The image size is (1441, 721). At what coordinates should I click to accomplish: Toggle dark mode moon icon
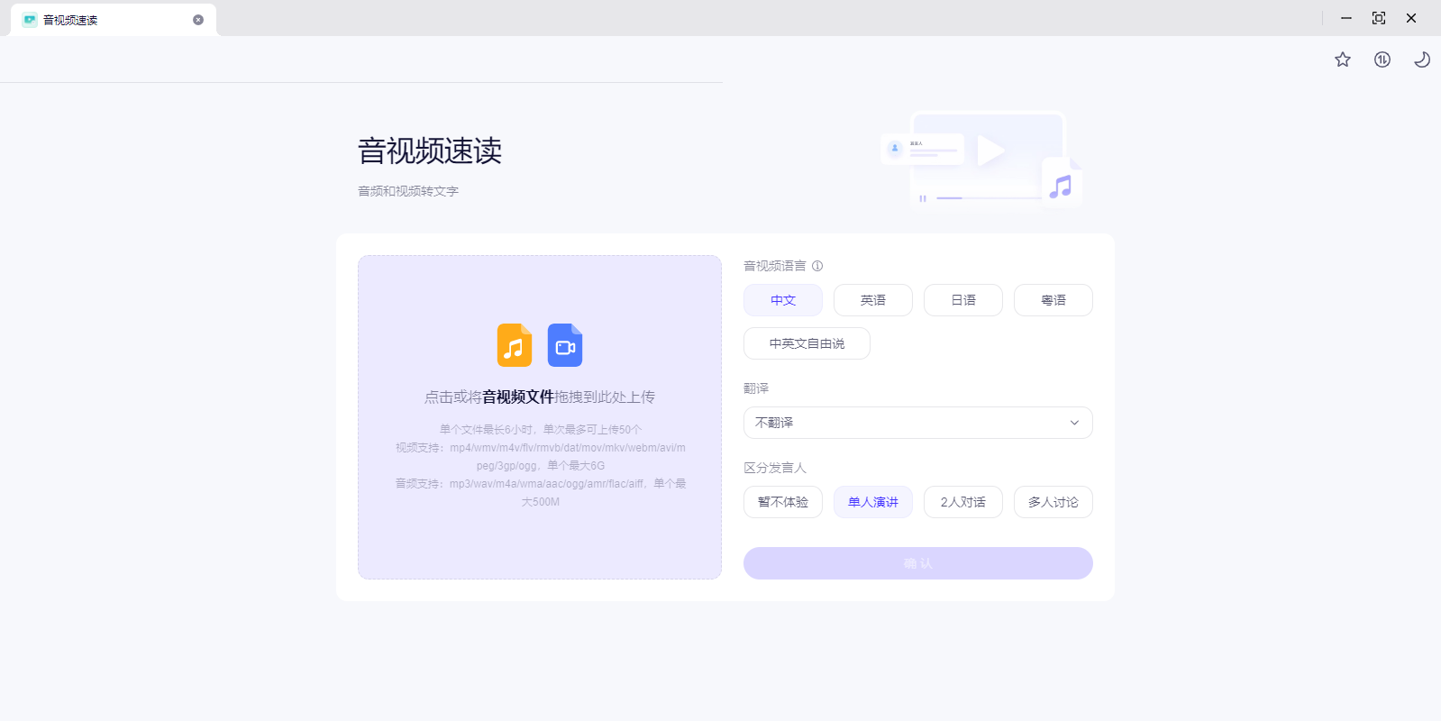[x=1421, y=59]
